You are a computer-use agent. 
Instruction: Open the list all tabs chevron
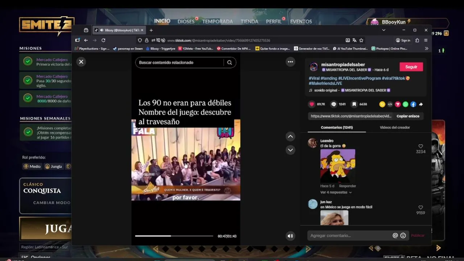click(x=384, y=30)
